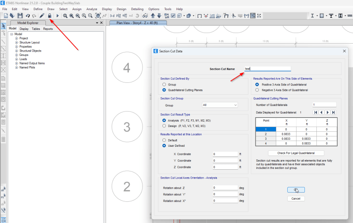This screenshot has height=223, width=353.
Task: Click the Run Analysis play icon
Action: (x=57, y=16)
